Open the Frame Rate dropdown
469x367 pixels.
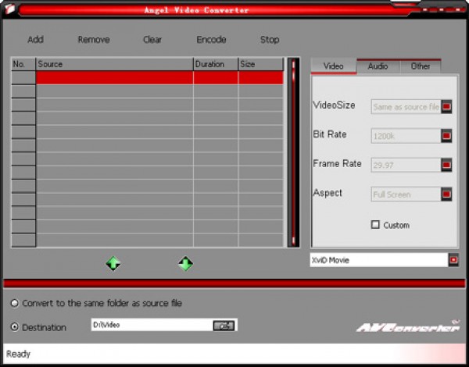(x=446, y=165)
